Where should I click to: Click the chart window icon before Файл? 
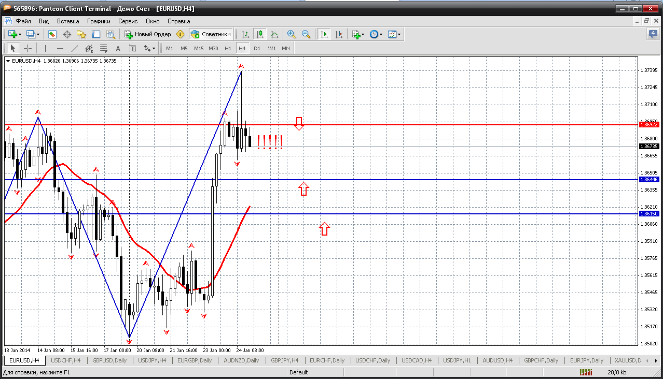[8, 21]
